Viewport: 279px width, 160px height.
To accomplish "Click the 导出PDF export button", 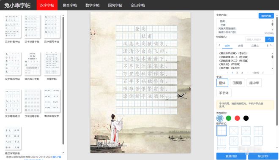I will 263,156.
